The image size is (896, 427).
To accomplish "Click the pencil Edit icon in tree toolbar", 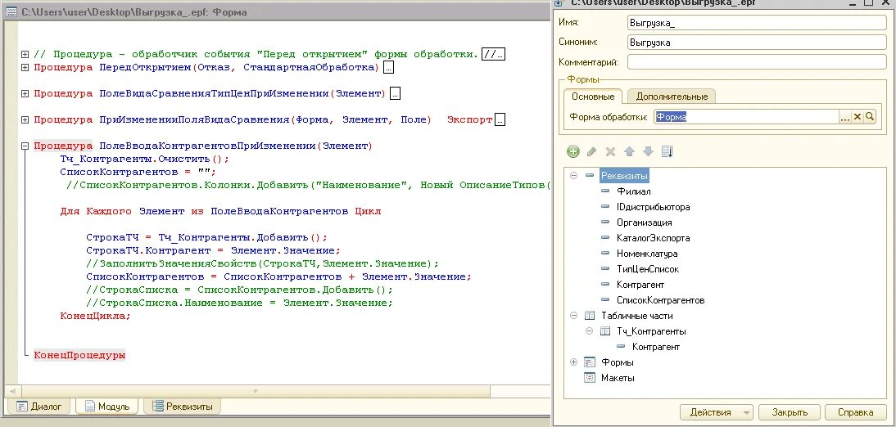I will click(592, 151).
